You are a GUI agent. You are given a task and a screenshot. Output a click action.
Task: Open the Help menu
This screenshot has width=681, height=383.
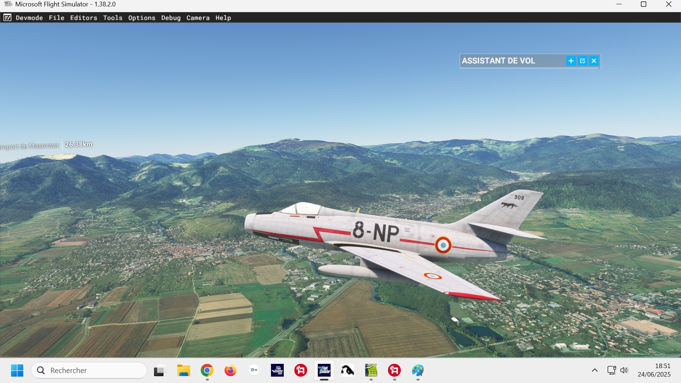223,18
